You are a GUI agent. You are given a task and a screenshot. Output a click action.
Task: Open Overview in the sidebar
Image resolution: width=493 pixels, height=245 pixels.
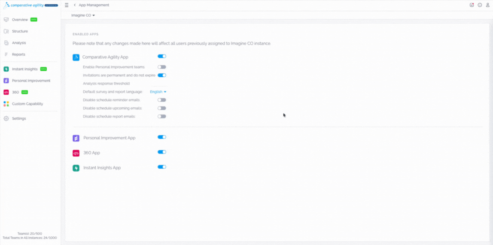(20, 20)
